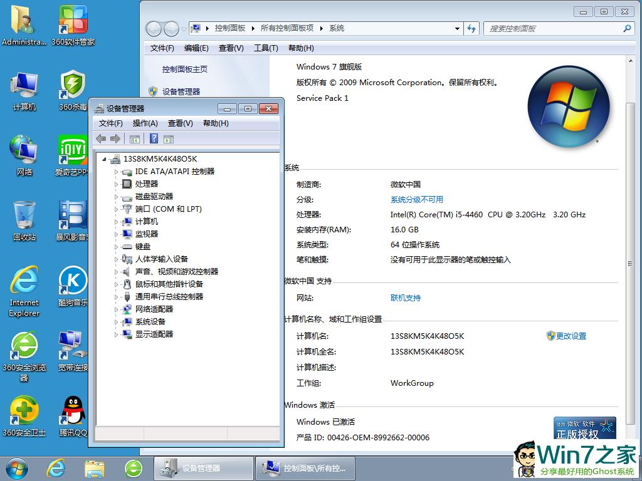This screenshot has height=481, width=642.
Task: Open the 操作(A) menu in Device Manager
Action: (x=146, y=123)
